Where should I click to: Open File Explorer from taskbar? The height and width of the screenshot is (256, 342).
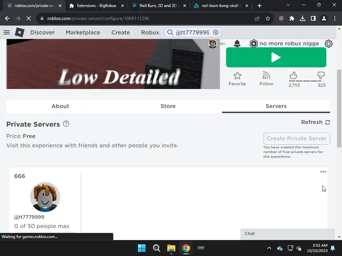tap(171, 248)
